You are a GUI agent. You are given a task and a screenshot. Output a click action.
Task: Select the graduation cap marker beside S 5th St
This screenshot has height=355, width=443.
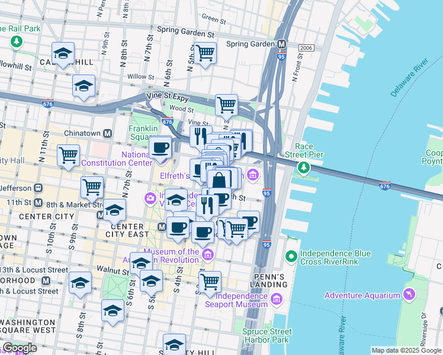[x=151, y=281]
